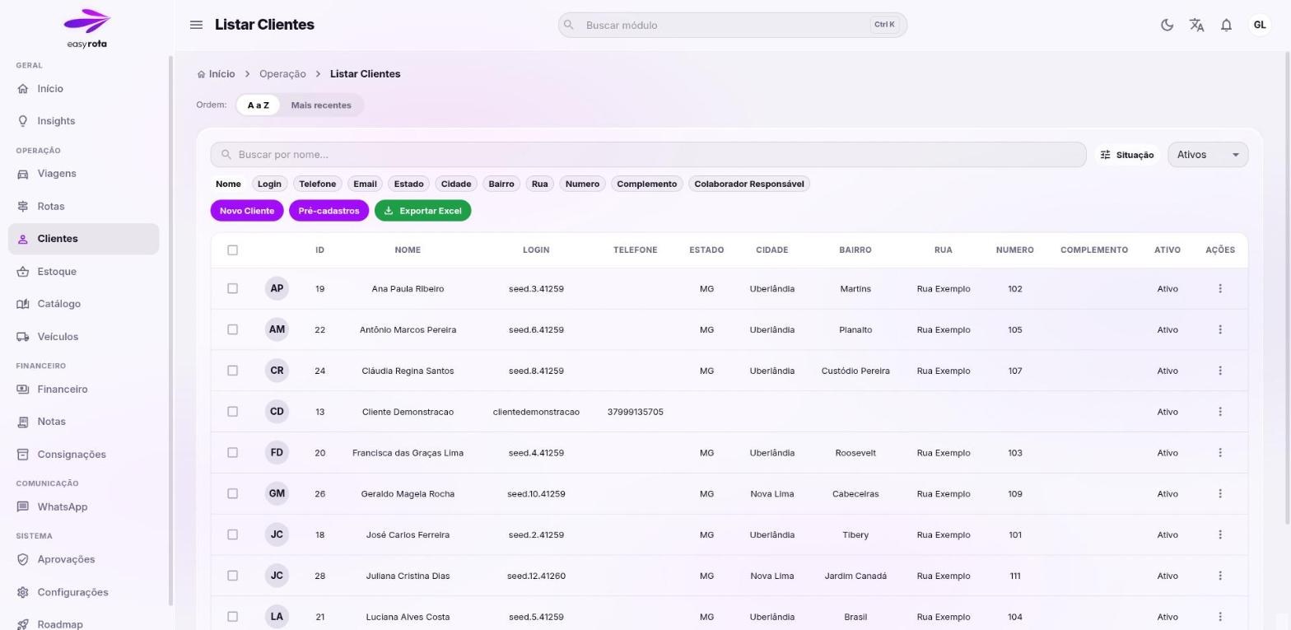Open actions menu for Antônio Marcos Pereira

(x=1220, y=329)
